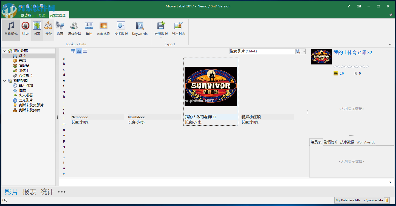
Task: Select 奥斯卡获奖影片 view in tree
Action: (x=31, y=105)
